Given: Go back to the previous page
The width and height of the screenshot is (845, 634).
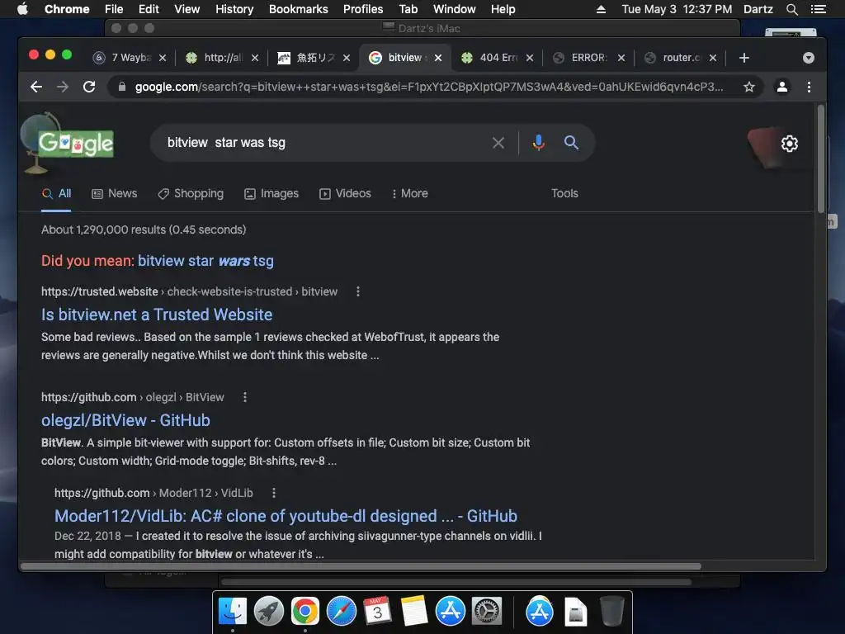Looking at the screenshot, I should pos(36,87).
